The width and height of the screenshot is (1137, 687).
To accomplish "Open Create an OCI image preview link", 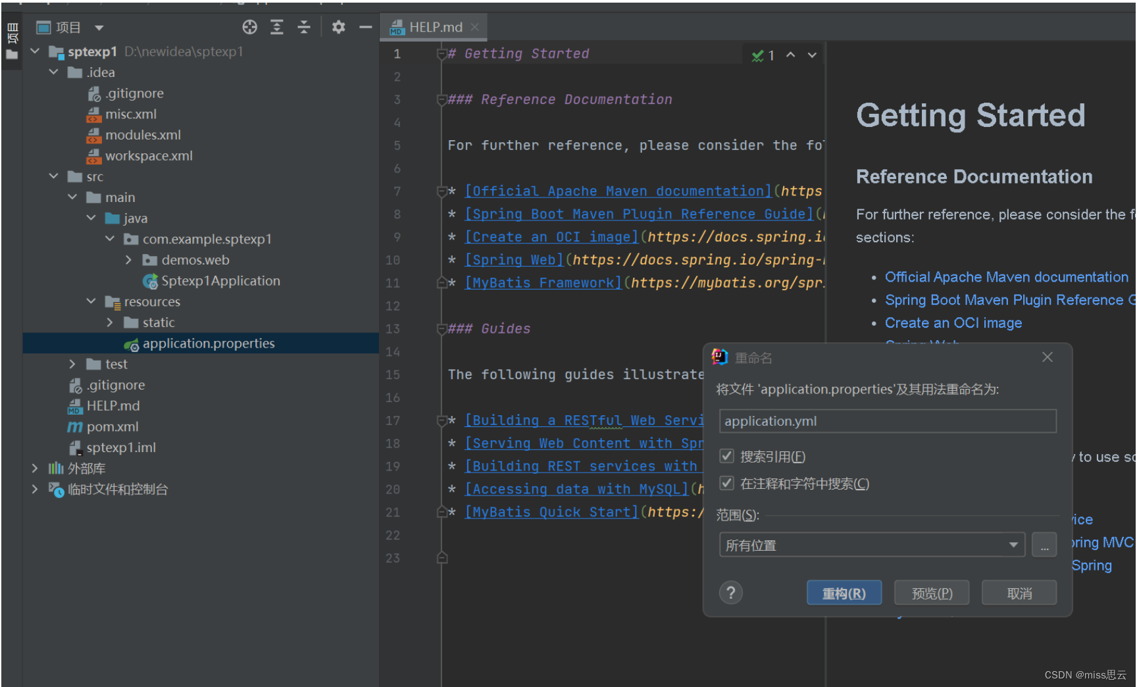I will (953, 323).
